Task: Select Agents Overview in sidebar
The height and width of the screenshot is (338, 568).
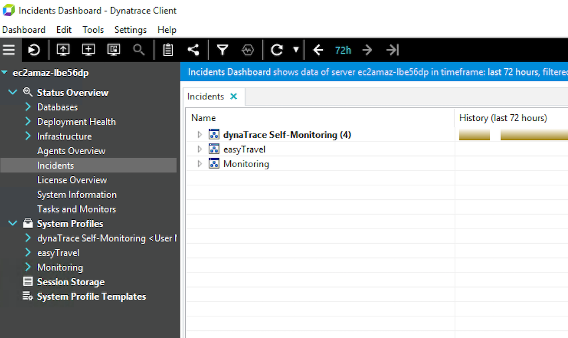Action: 71,151
